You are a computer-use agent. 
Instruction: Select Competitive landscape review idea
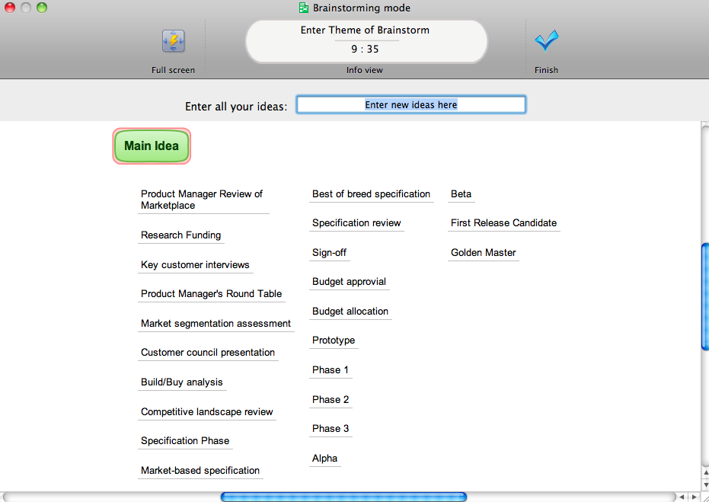pos(206,411)
